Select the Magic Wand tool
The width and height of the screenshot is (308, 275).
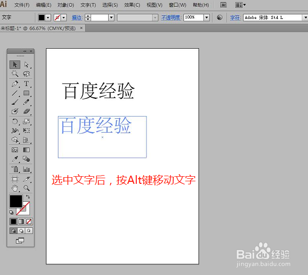tap(15, 74)
